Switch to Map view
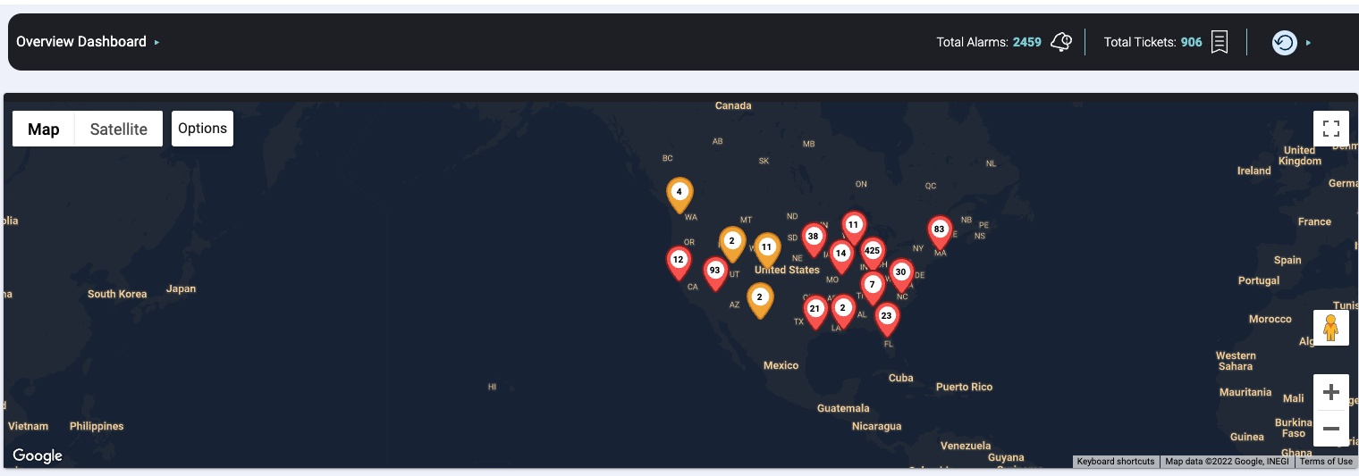 44,129
